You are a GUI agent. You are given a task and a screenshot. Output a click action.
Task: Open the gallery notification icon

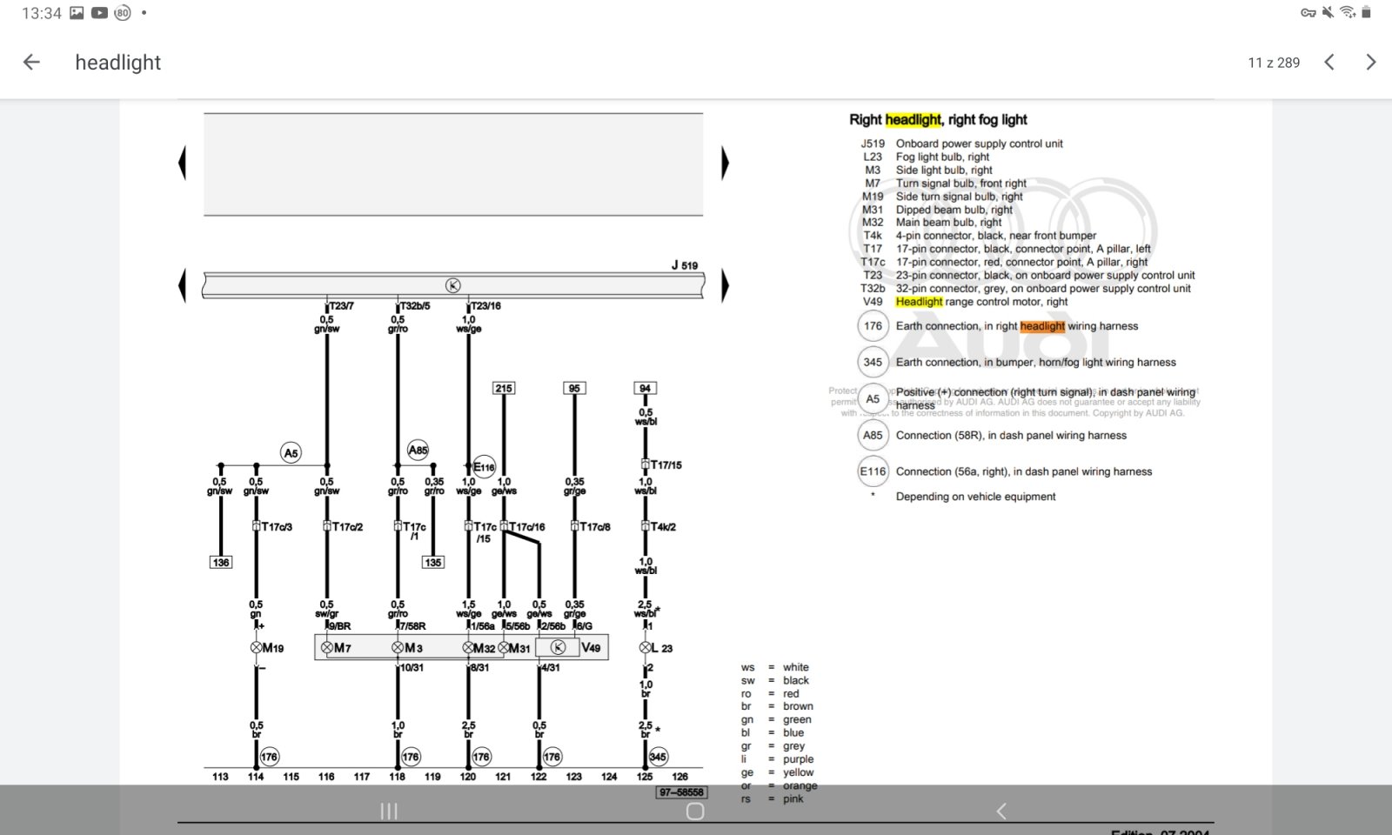click(77, 12)
